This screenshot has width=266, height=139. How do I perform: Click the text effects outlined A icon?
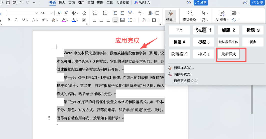pos(54,20)
